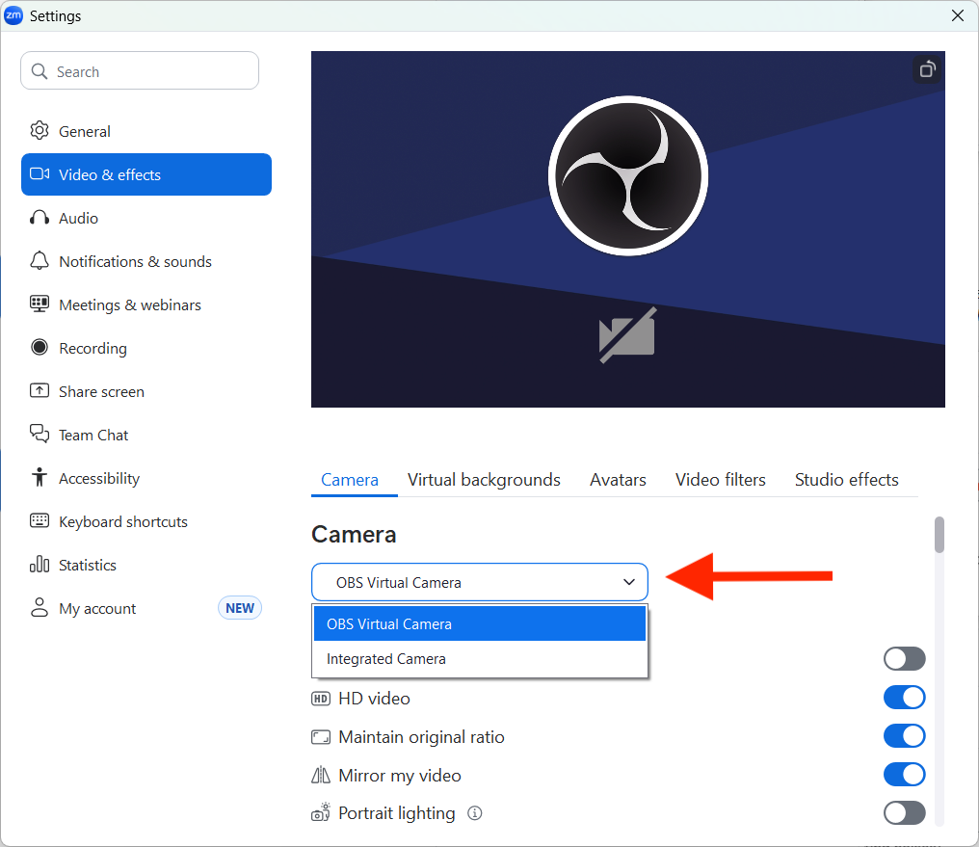Turn off Mirror my video
Image resolution: width=979 pixels, height=847 pixels.
point(904,775)
